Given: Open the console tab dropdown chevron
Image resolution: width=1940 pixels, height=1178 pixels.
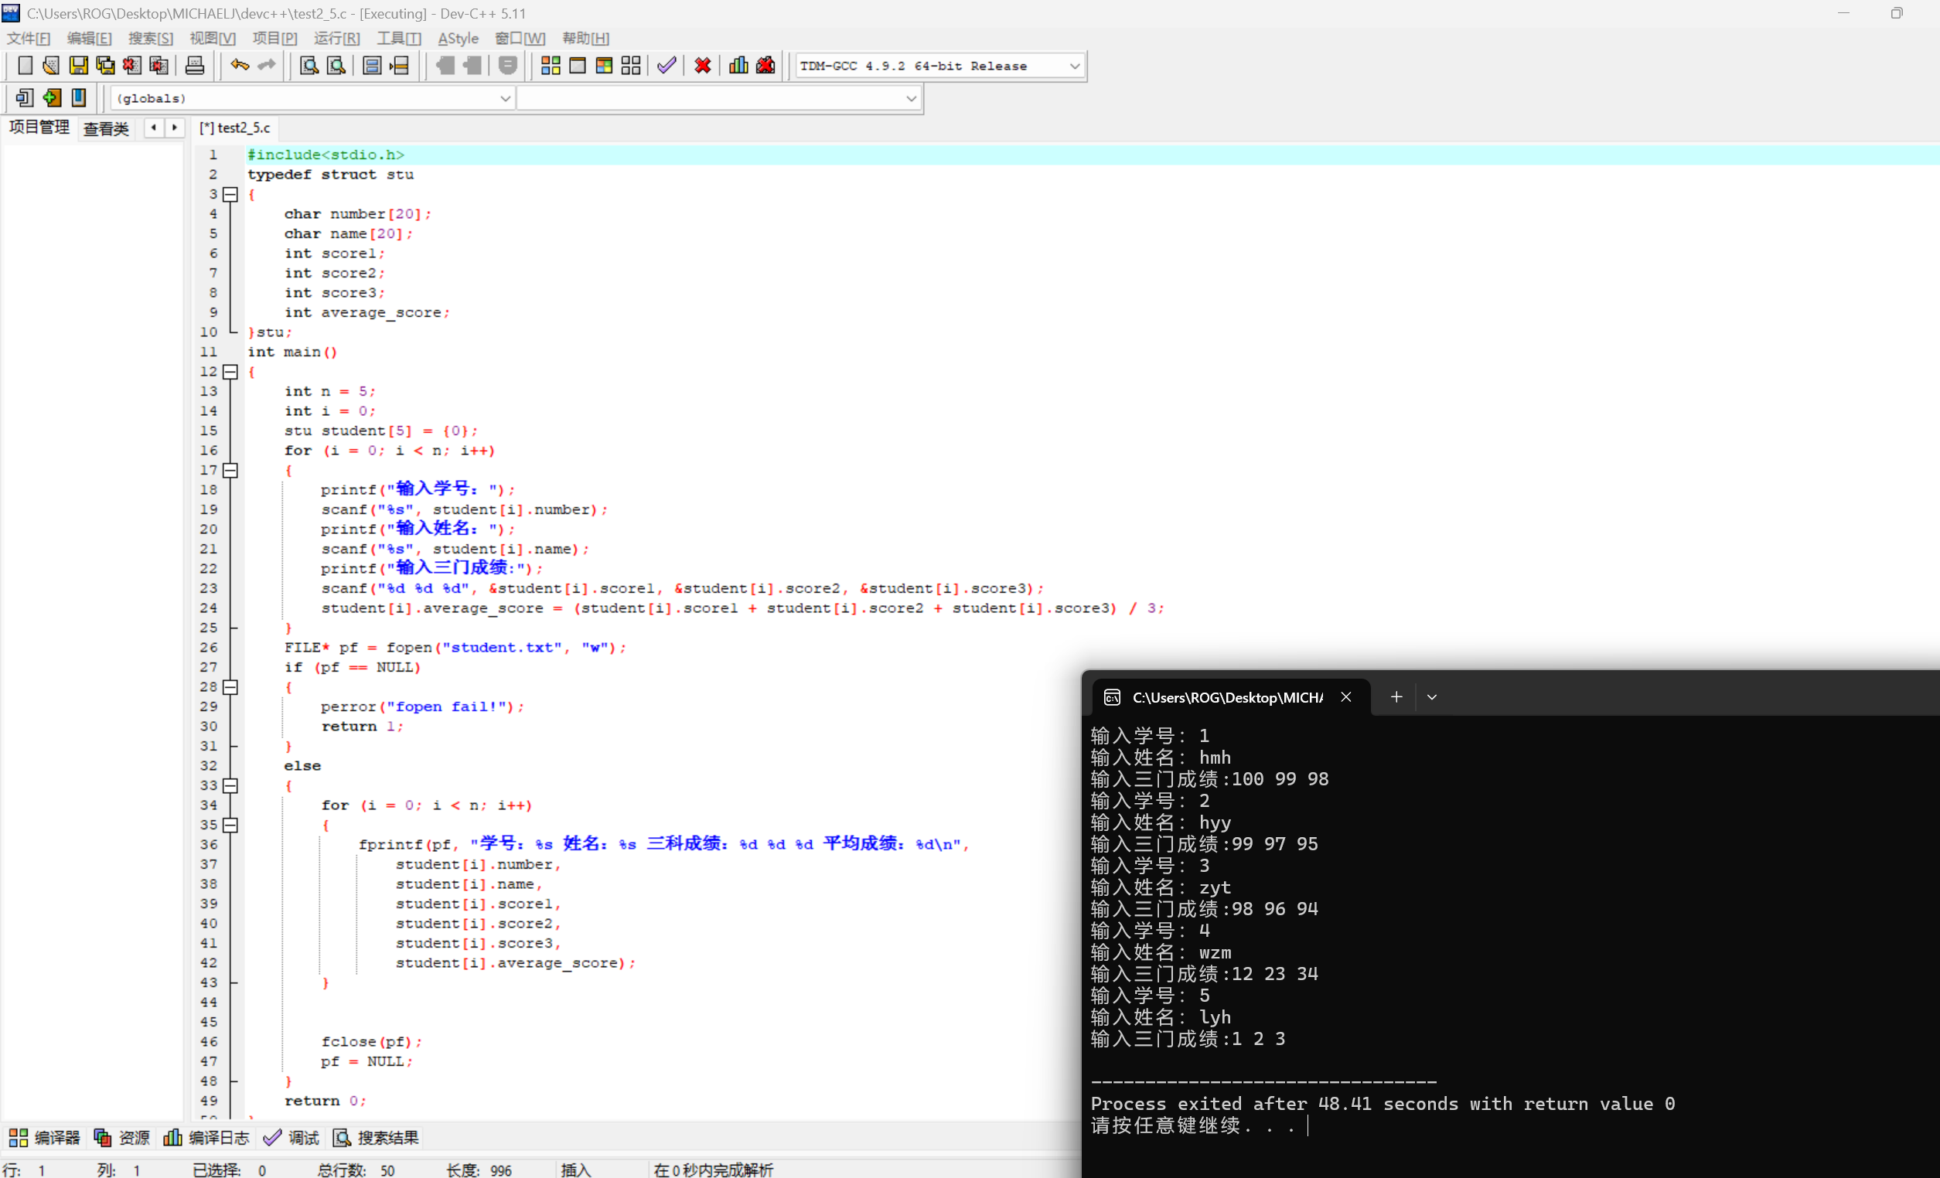Looking at the screenshot, I should coord(1431,697).
